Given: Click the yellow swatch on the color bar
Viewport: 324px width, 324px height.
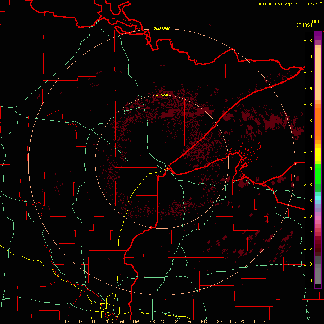Looking at the screenshot, I should pos(318,154).
